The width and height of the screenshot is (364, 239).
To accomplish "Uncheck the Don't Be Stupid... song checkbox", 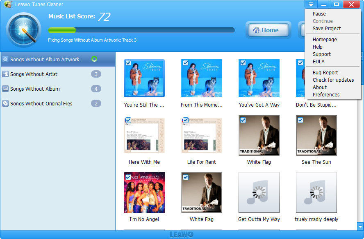I will point(300,63).
